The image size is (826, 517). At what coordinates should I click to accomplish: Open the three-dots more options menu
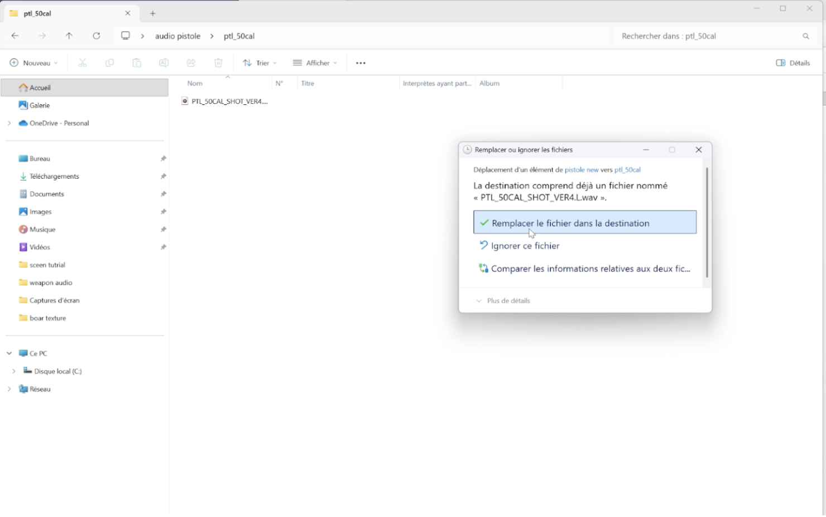(361, 63)
